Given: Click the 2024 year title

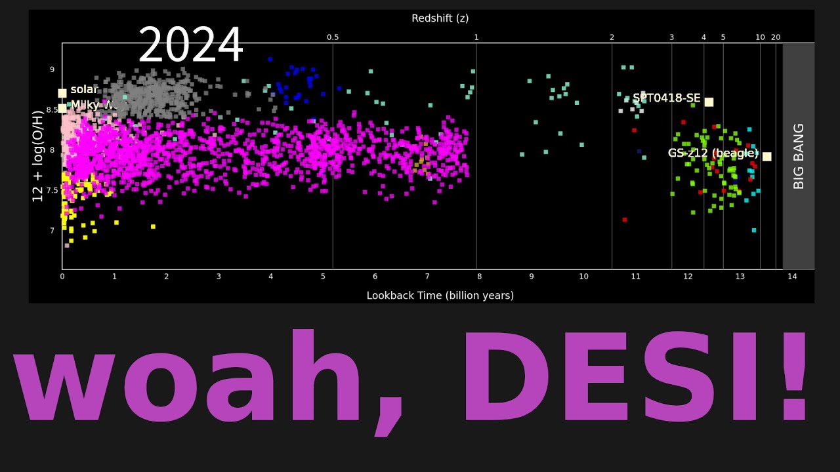Looking at the screenshot, I should coord(191,46).
